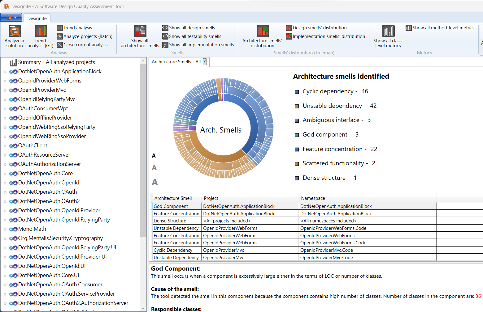Click the Cyclic dependency legend swatch

(297, 92)
